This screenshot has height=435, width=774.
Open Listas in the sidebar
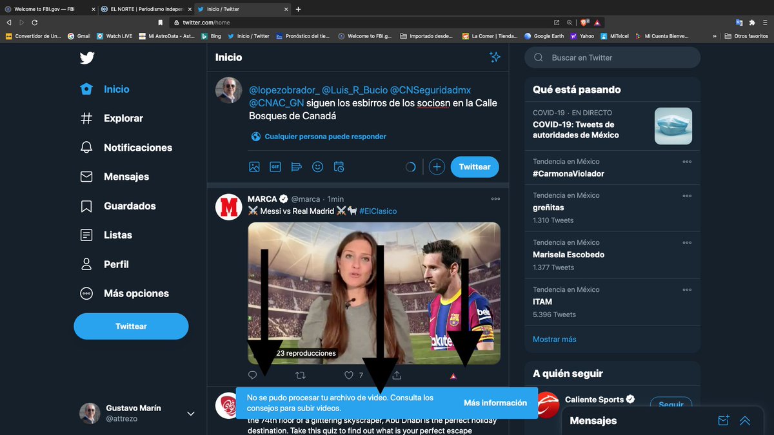click(x=106, y=235)
